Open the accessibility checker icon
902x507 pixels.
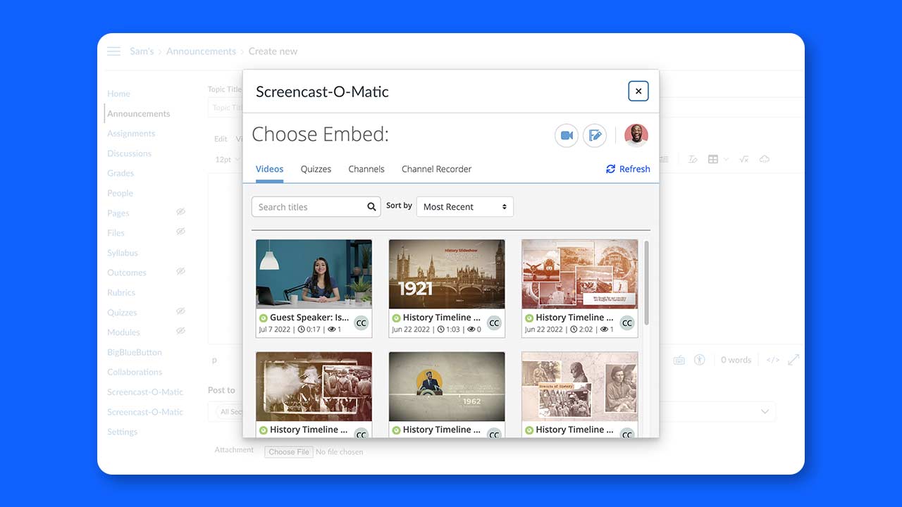(x=700, y=360)
